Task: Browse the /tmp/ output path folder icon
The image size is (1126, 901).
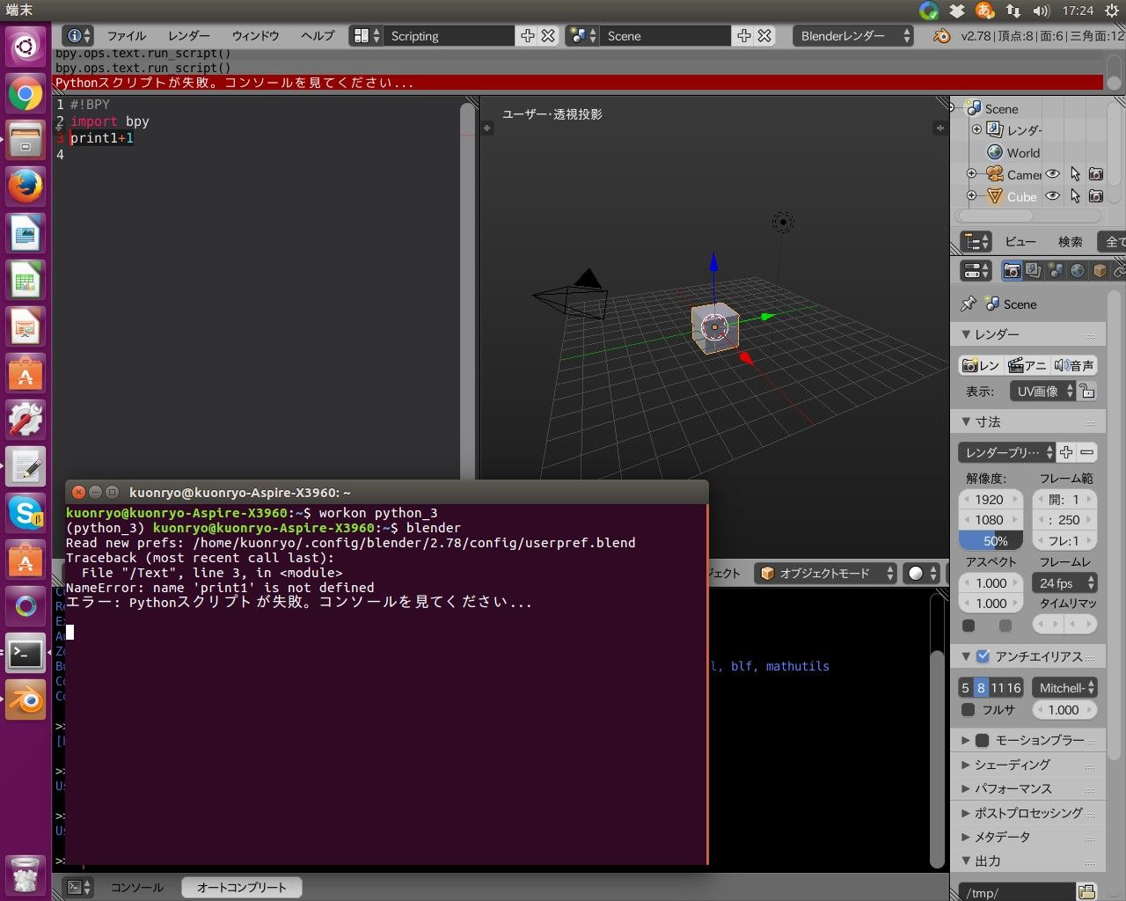Action: point(1086,891)
